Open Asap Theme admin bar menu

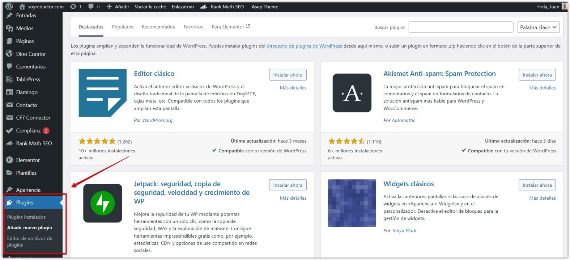click(265, 6)
